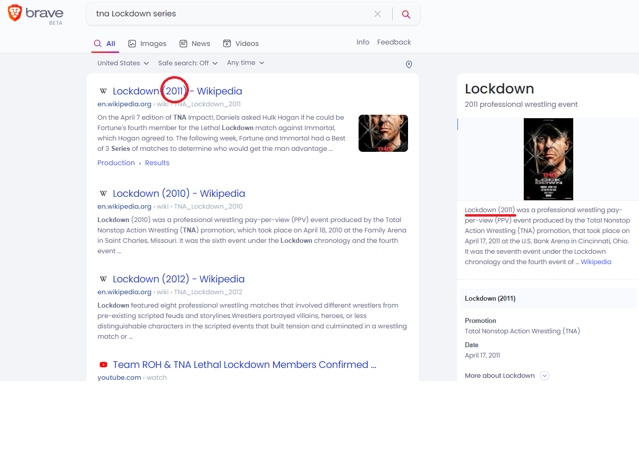Image resolution: width=639 pixels, height=454 pixels.
Task: Open the Any time filter dropdown
Action: point(246,63)
